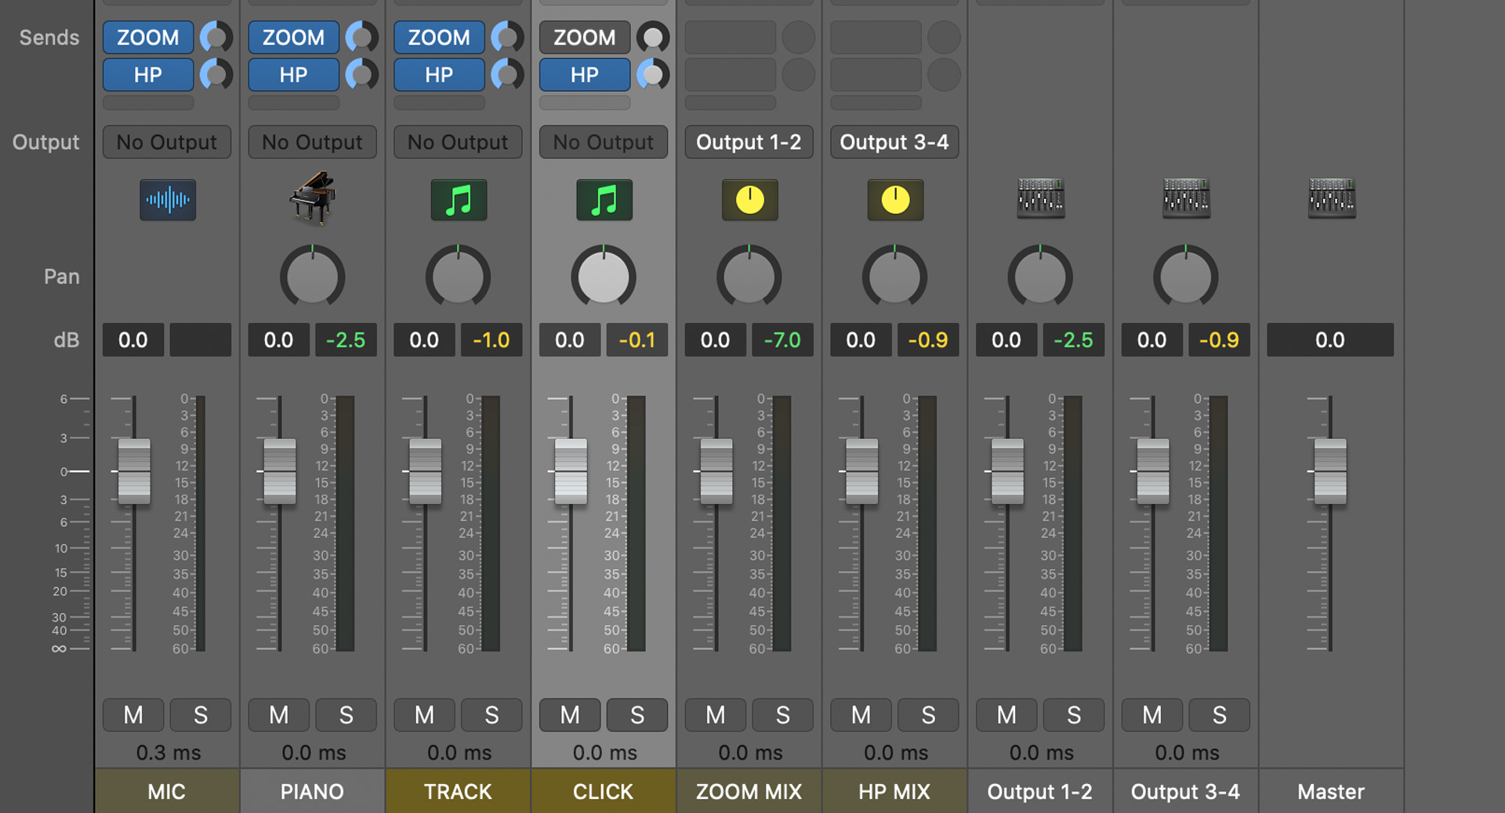This screenshot has height=813, width=1505.
Task: Click the HP MIX yellow knob icon
Action: [895, 199]
